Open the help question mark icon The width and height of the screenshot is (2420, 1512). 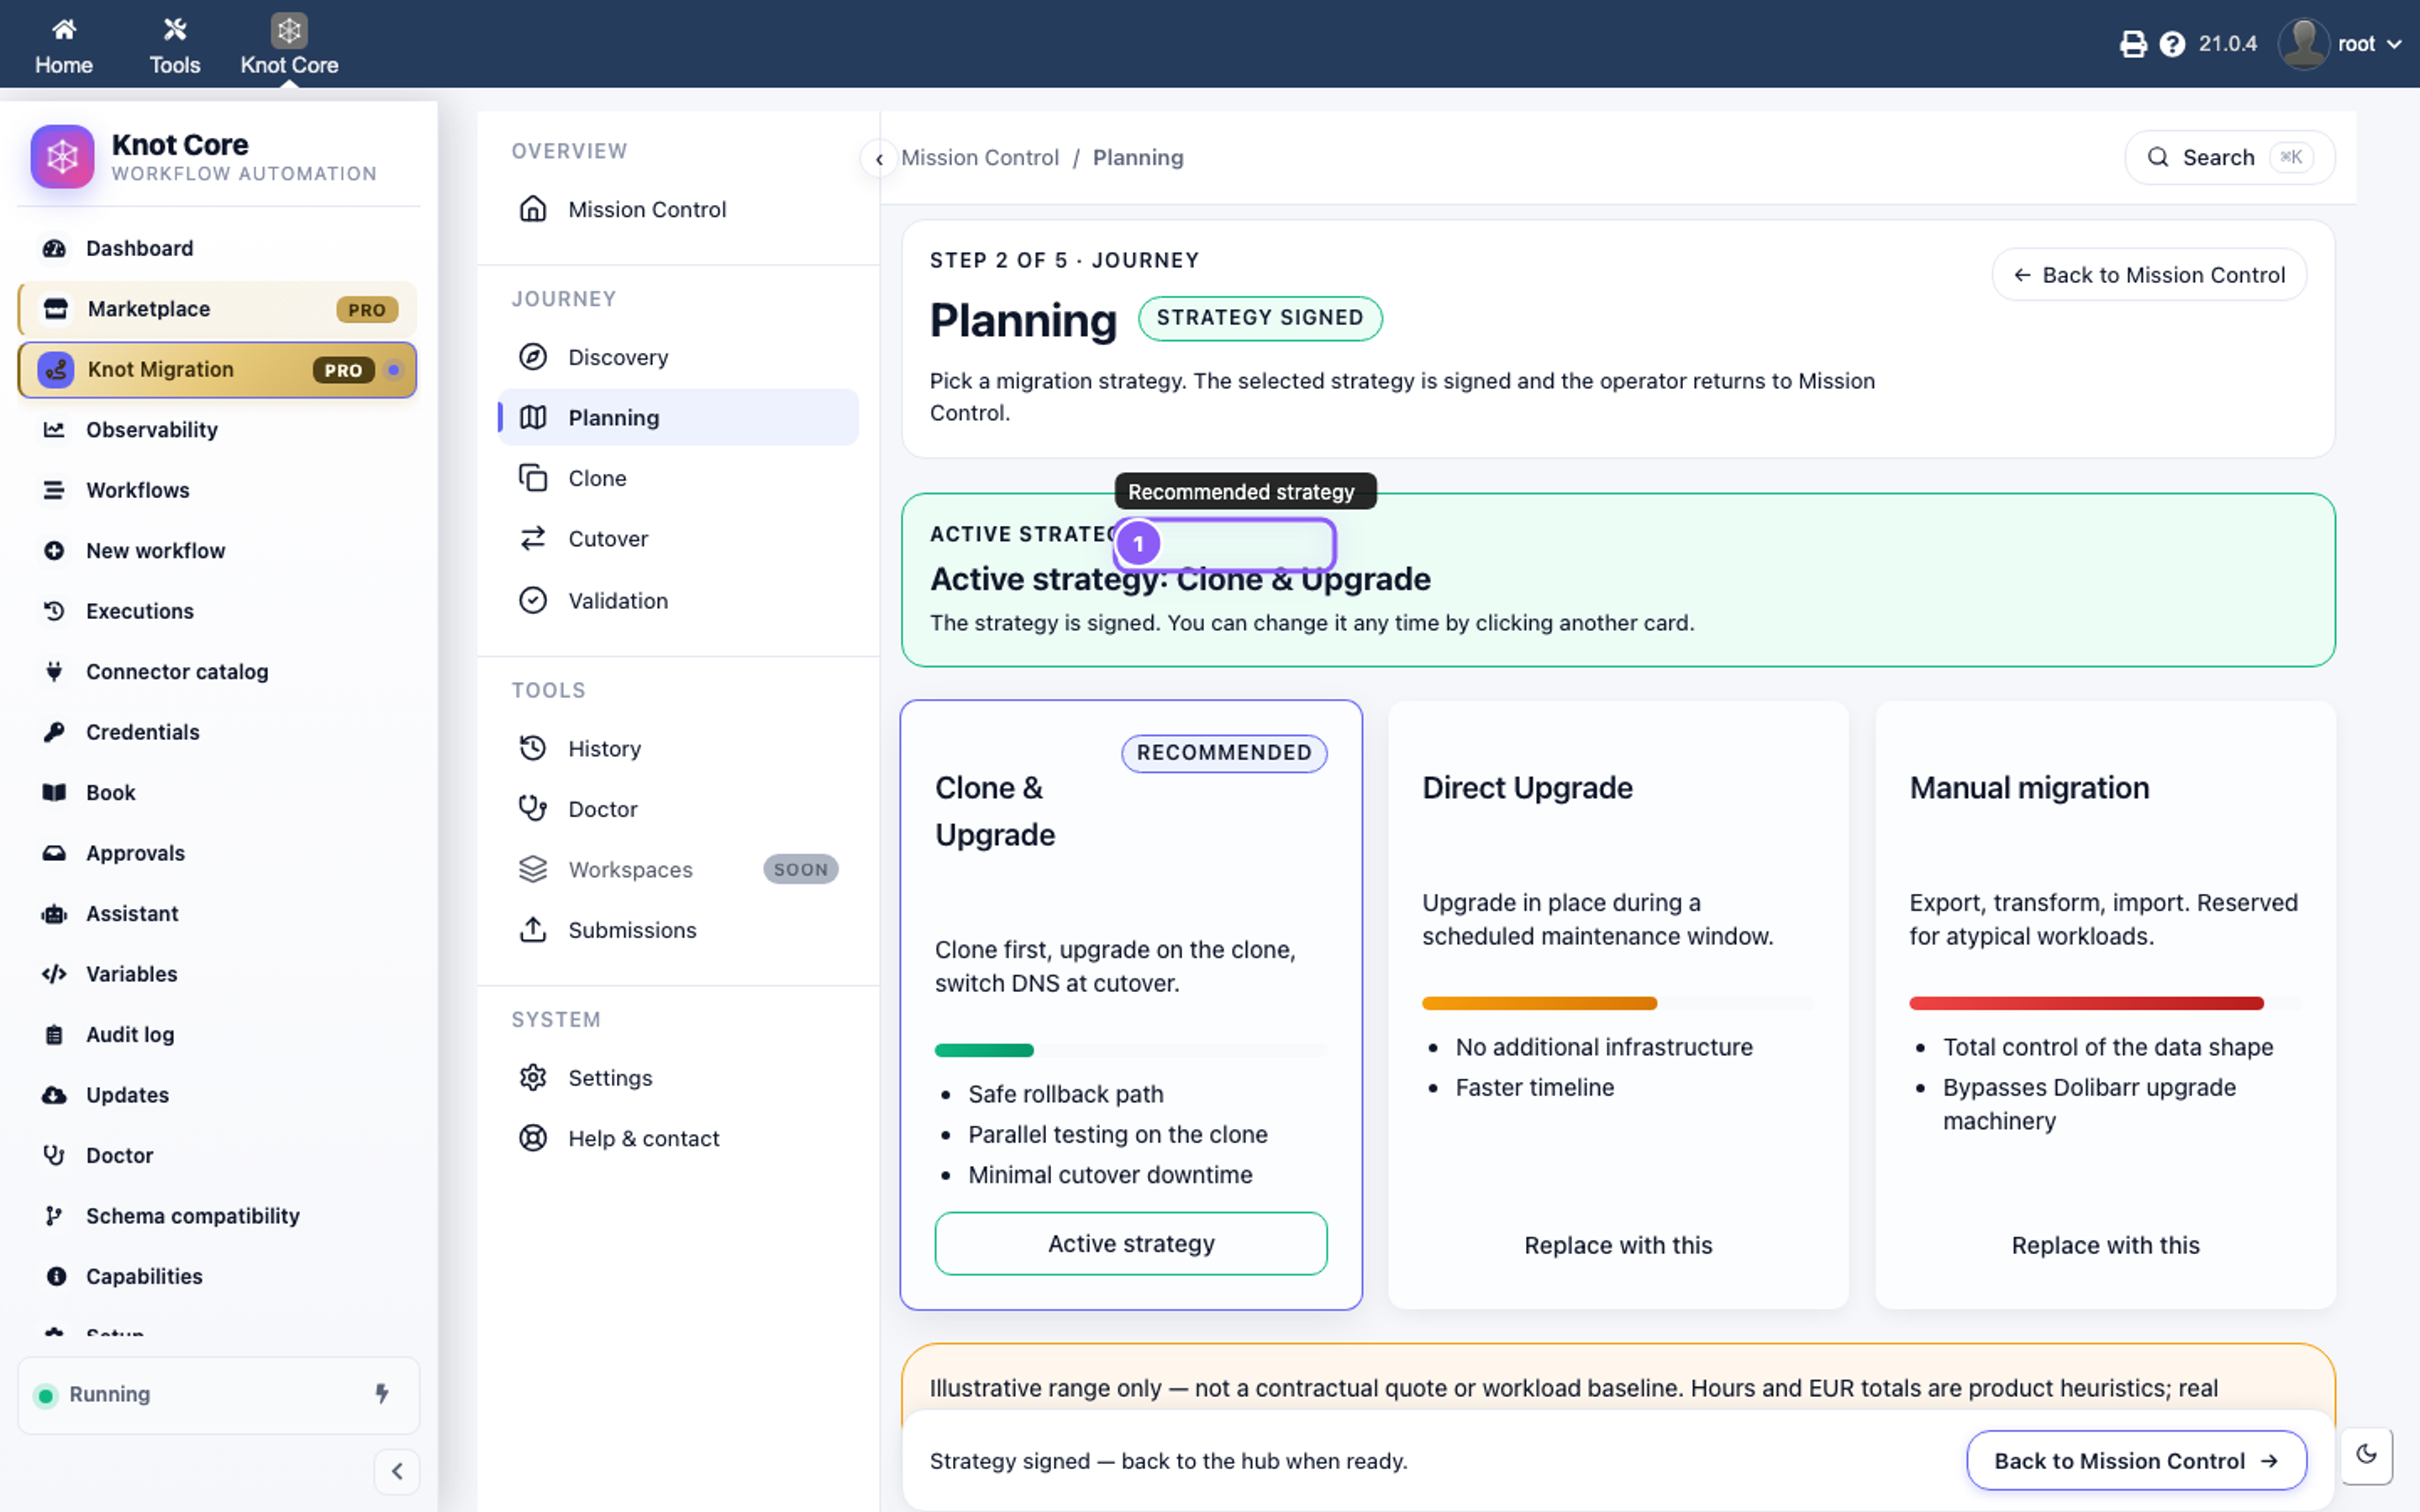tap(2172, 44)
